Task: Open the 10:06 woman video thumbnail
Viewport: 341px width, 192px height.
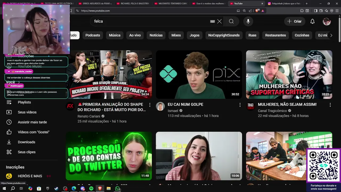Action: tap(199, 156)
